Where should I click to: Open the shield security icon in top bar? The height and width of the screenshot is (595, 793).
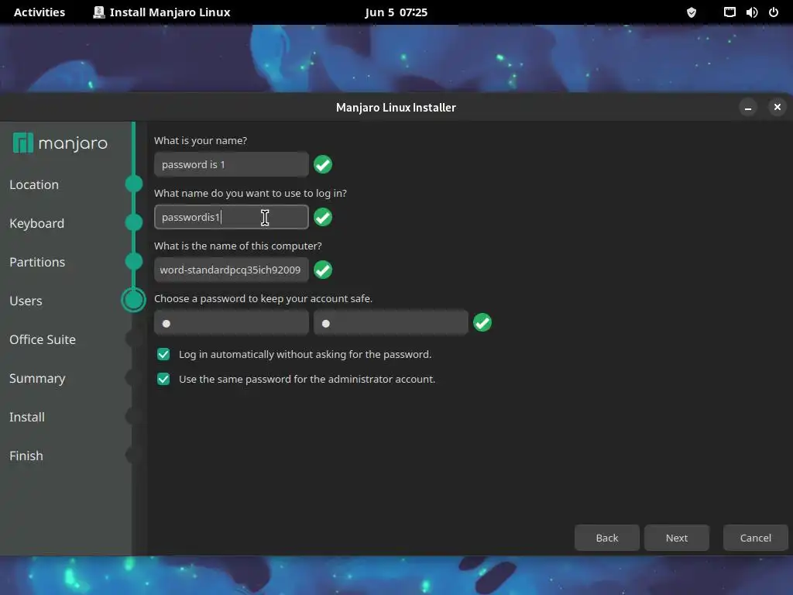(x=692, y=12)
